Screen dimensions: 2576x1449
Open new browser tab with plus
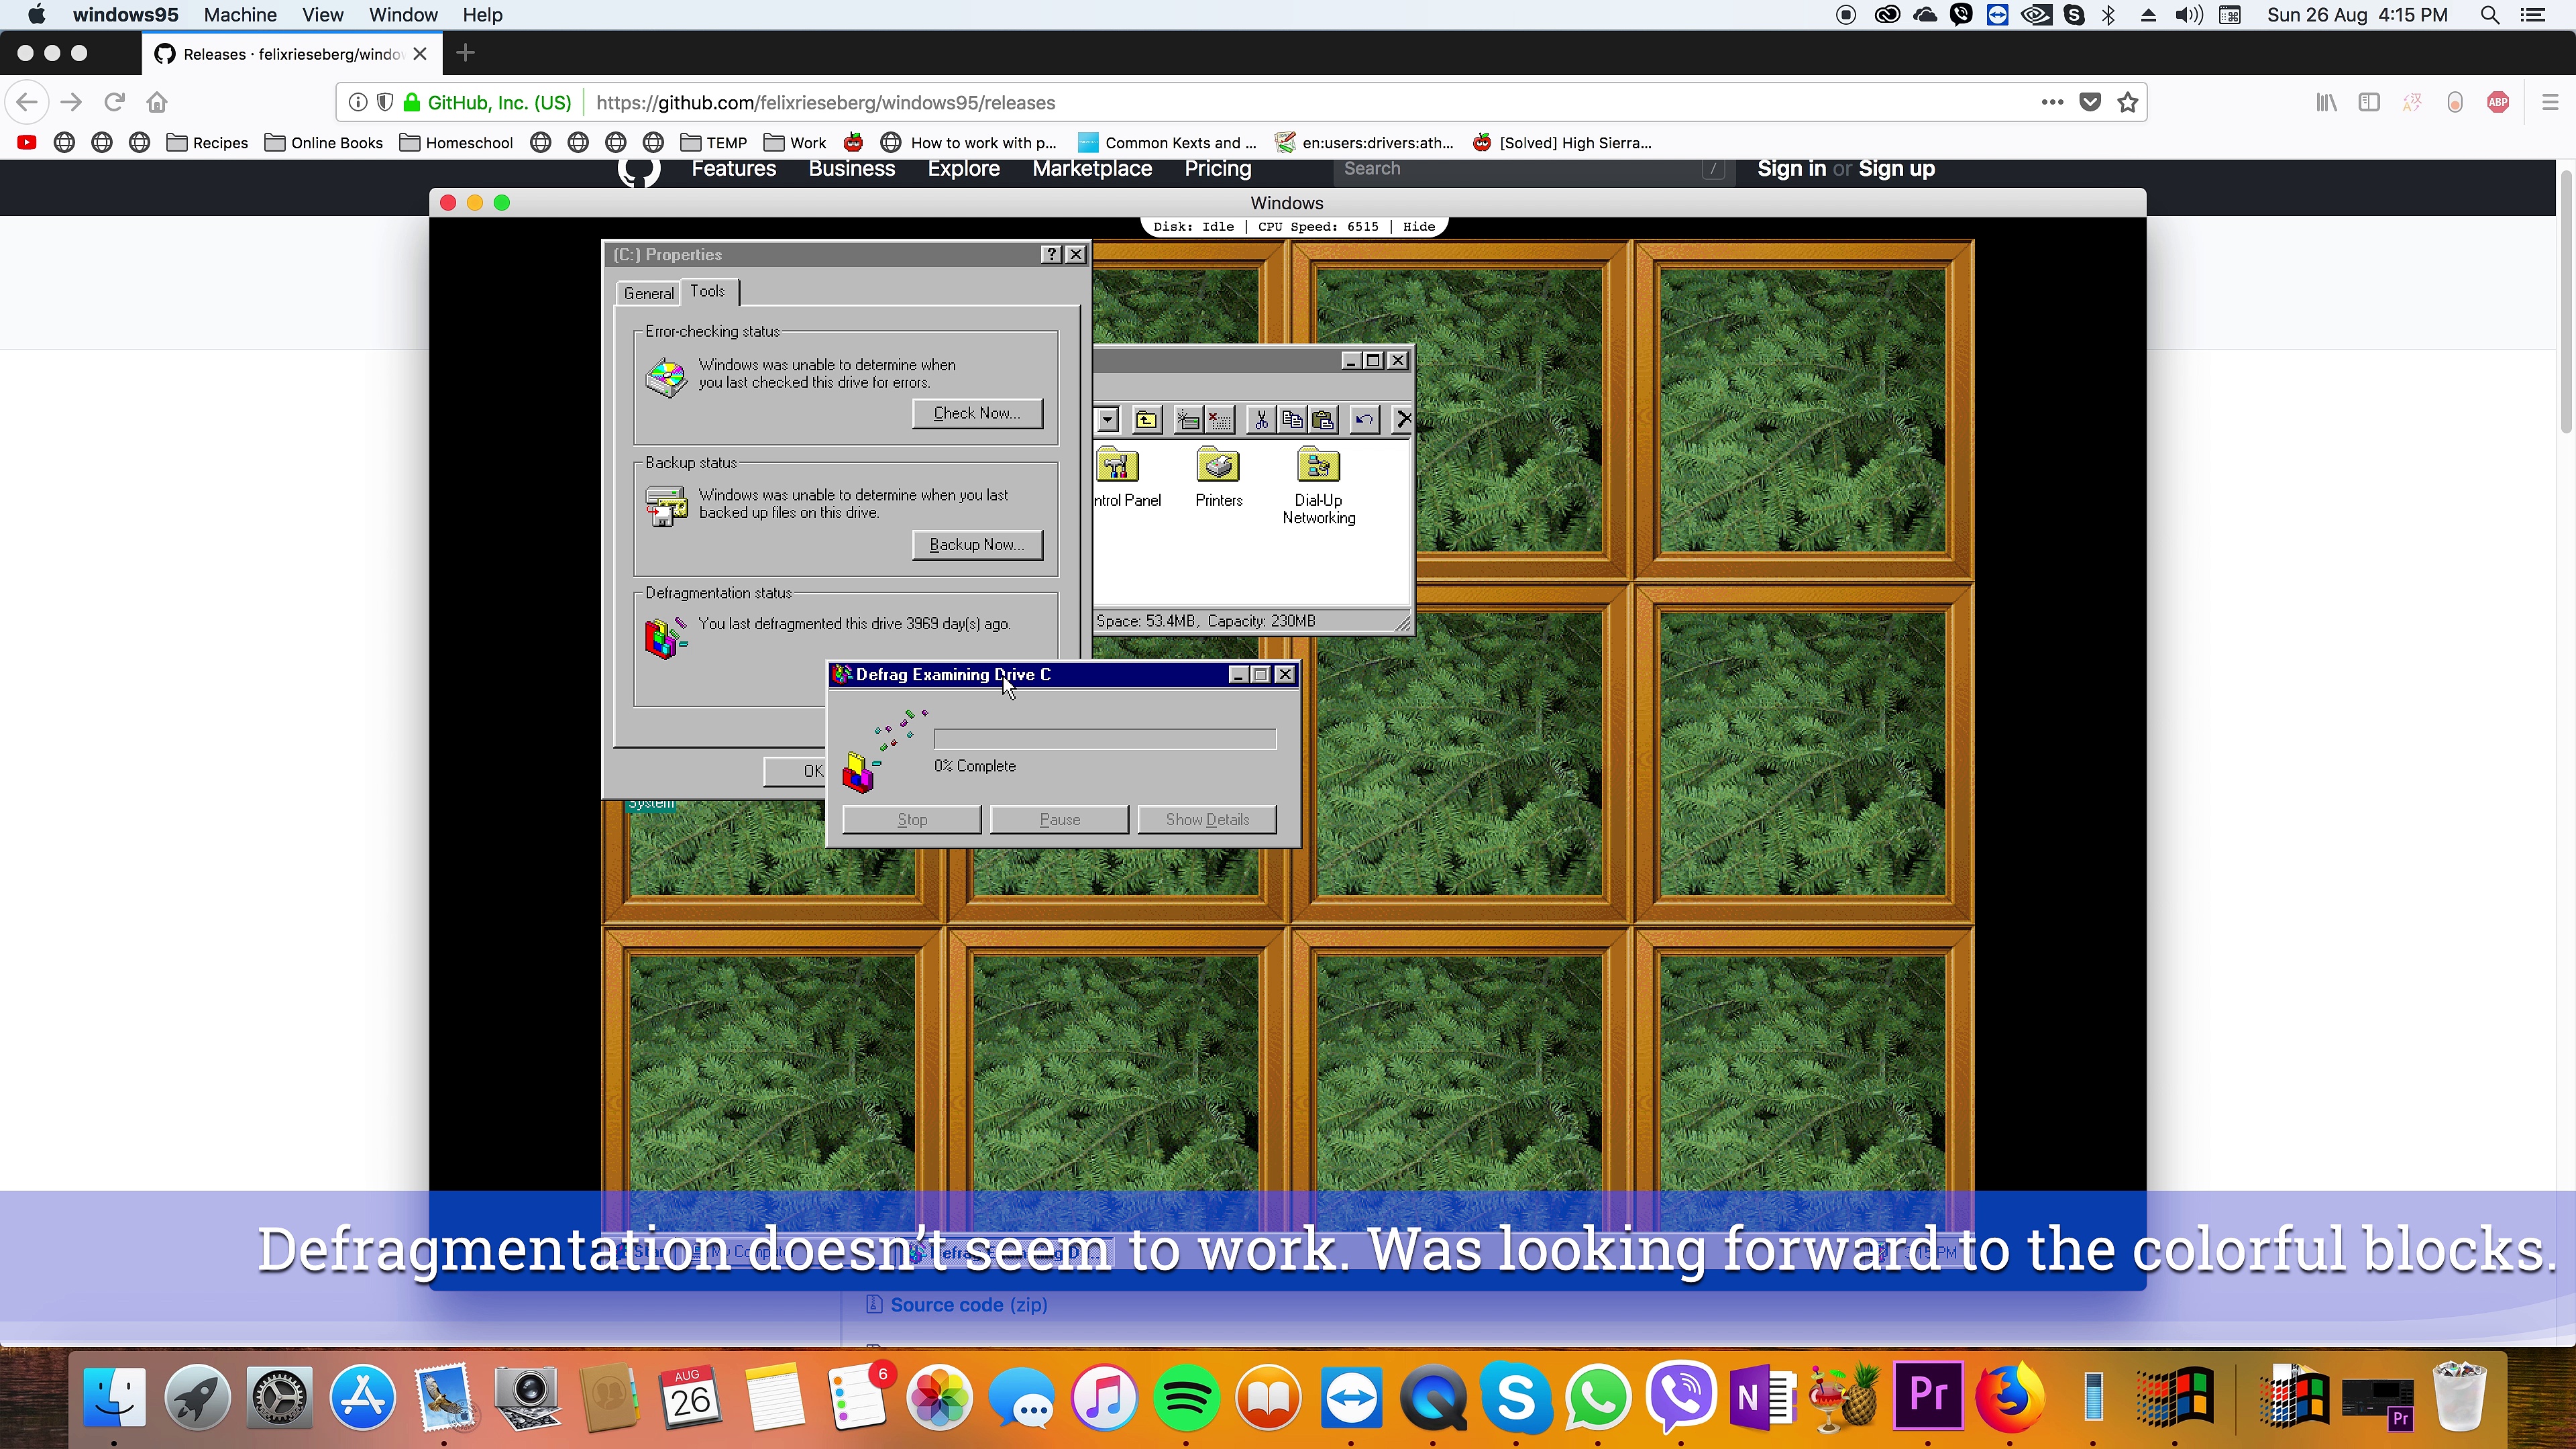[x=465, y=53]
